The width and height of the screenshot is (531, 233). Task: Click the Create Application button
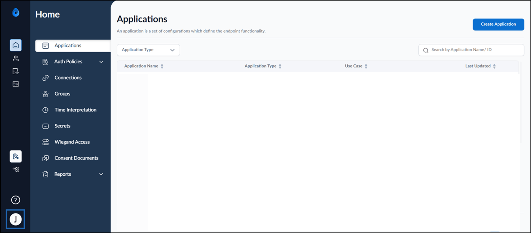point(498,24)
